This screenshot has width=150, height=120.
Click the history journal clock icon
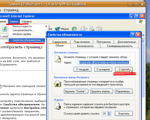pos(58,106)
